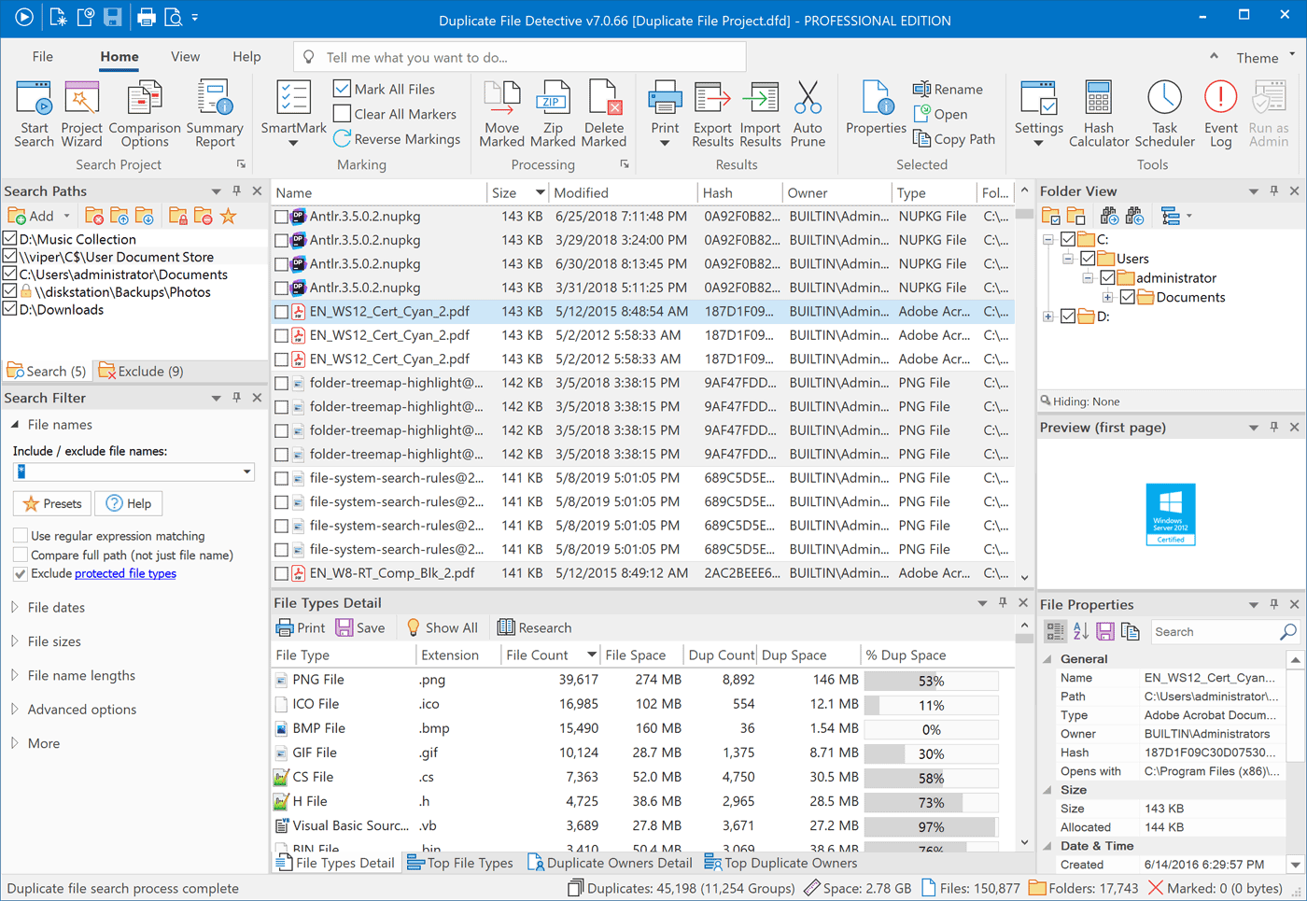The width and height of the screenshot is (1307, 901).
Task: Launch the Start Search tool
Action: click(x=34, y=113)
